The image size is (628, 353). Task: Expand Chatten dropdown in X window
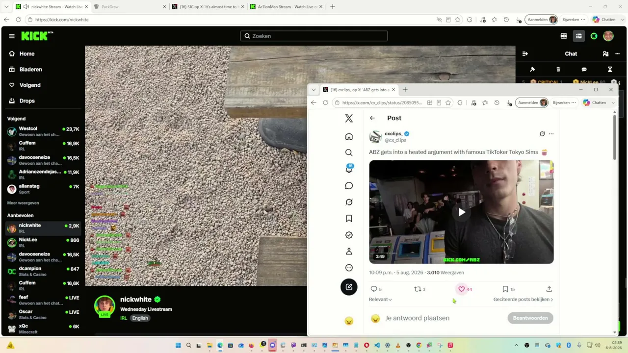coord(613,102)
